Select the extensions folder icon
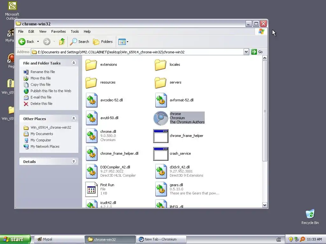The width and height of the screenshot is (326, 244). (91, 65)
